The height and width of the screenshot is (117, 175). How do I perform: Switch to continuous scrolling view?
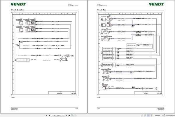coord(145,115)
